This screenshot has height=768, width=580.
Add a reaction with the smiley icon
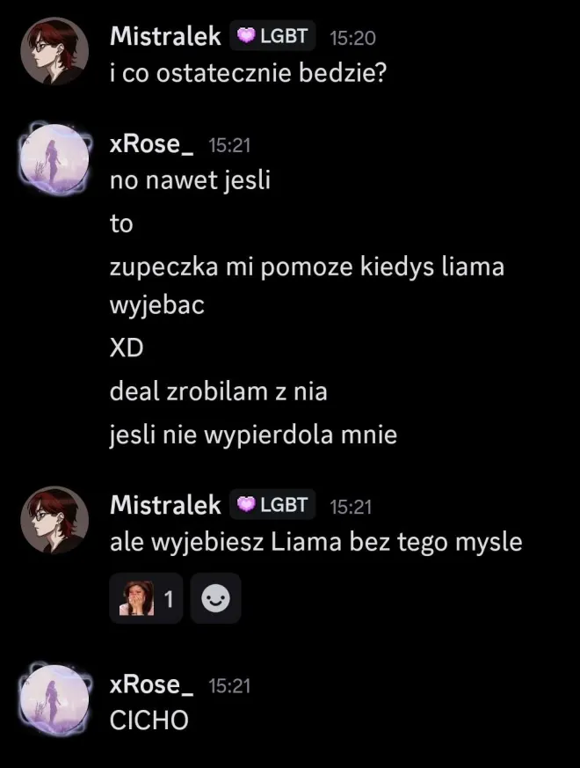click(216, 598)
